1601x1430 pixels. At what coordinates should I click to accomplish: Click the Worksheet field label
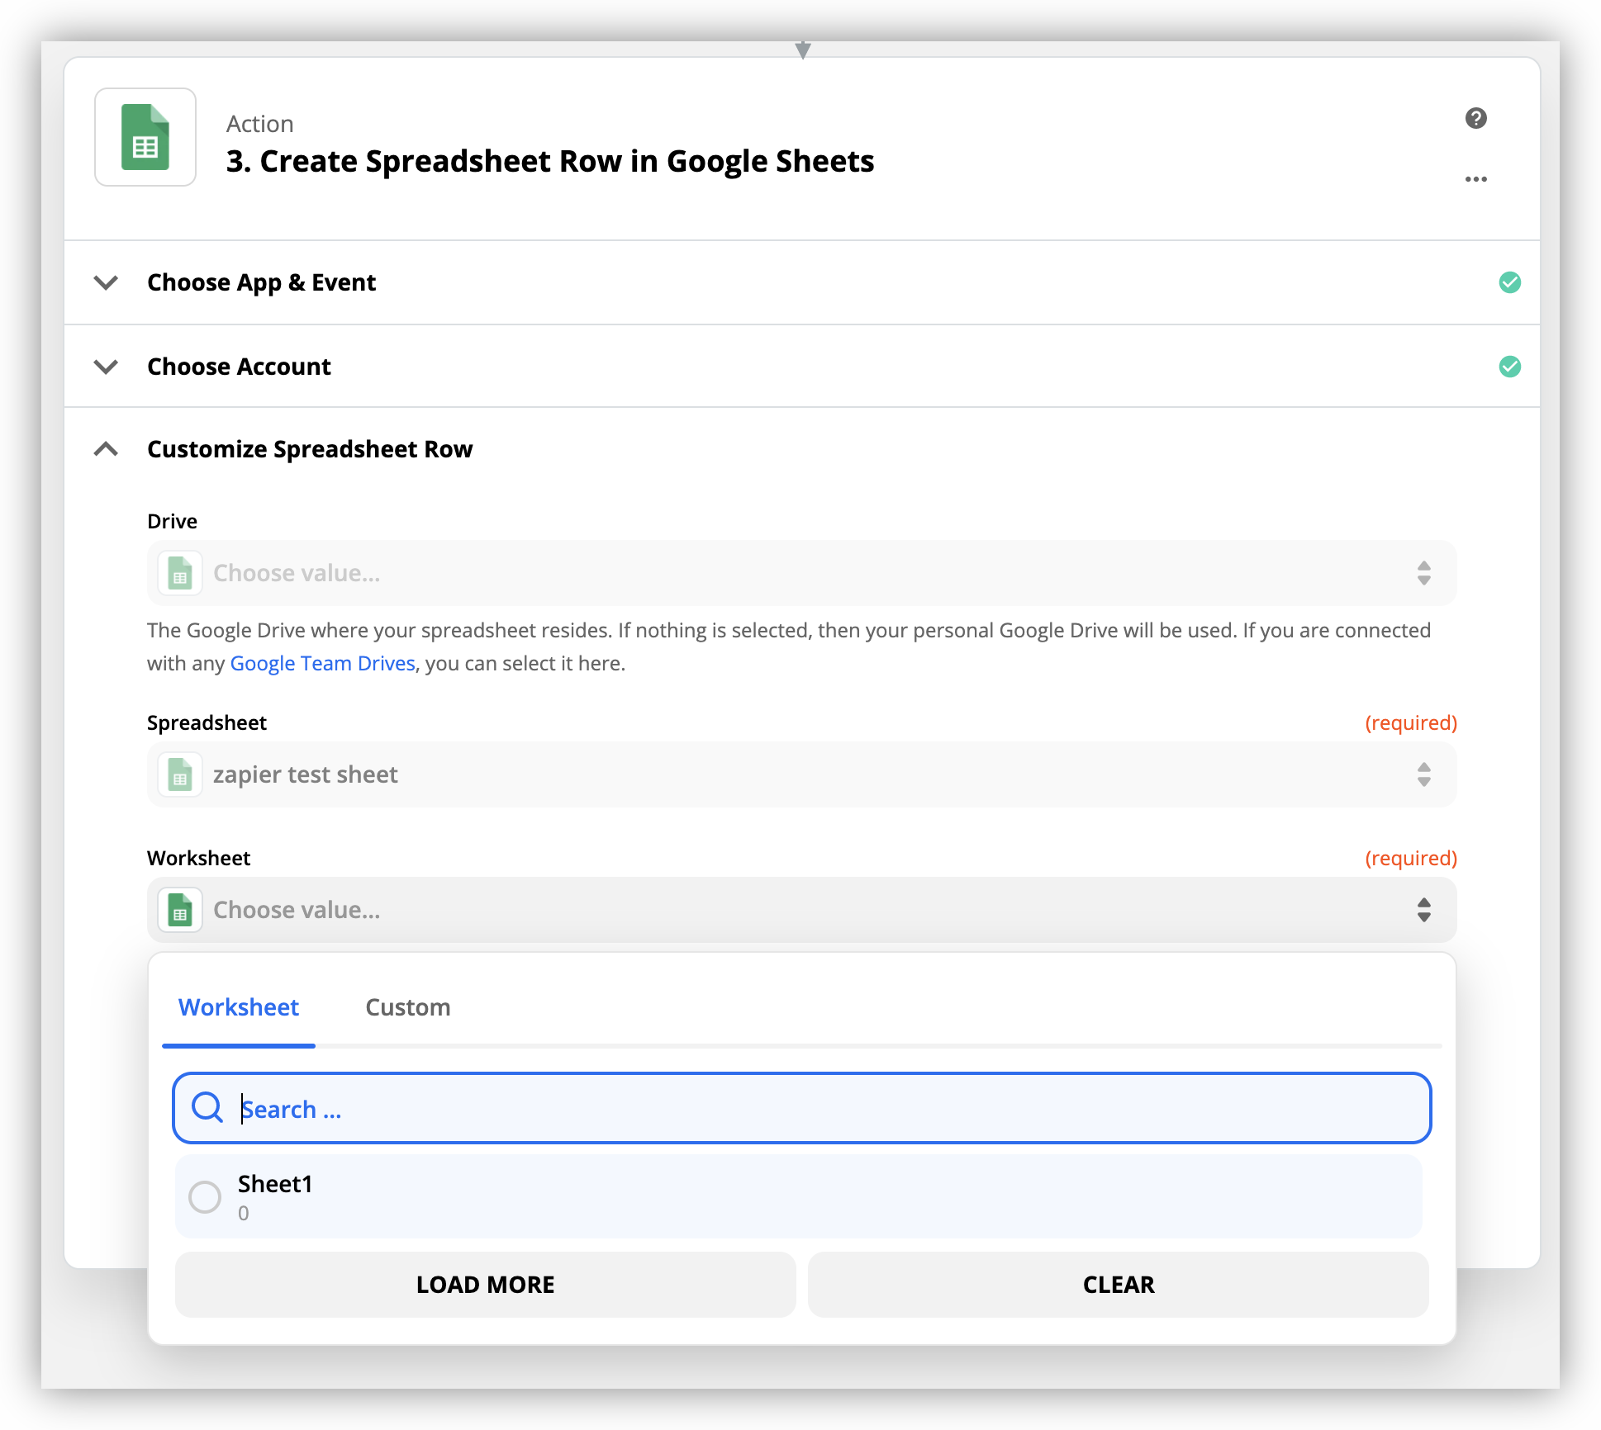[x=198, y=858]
